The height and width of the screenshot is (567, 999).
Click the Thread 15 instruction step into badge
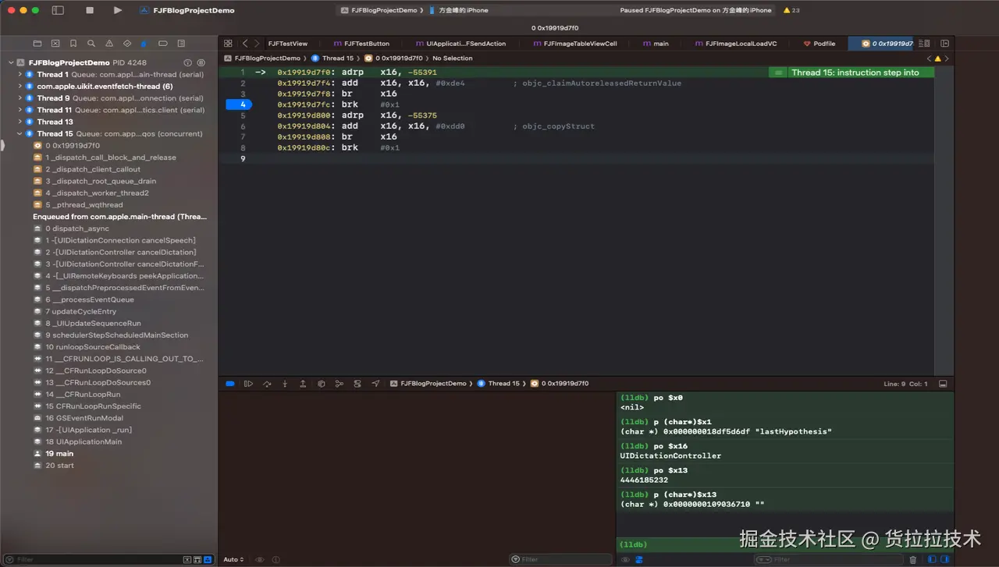coord(850,73)
